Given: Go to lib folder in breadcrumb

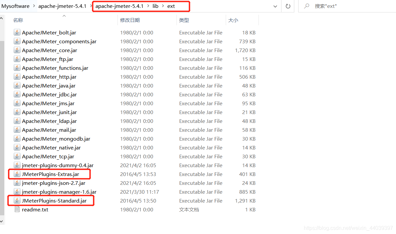Looking at the screenshot, I should pyautogui.click(x=156, y=6).
